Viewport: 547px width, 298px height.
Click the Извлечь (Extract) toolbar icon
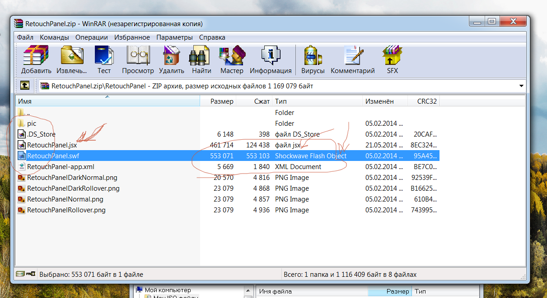click(72, 60)
